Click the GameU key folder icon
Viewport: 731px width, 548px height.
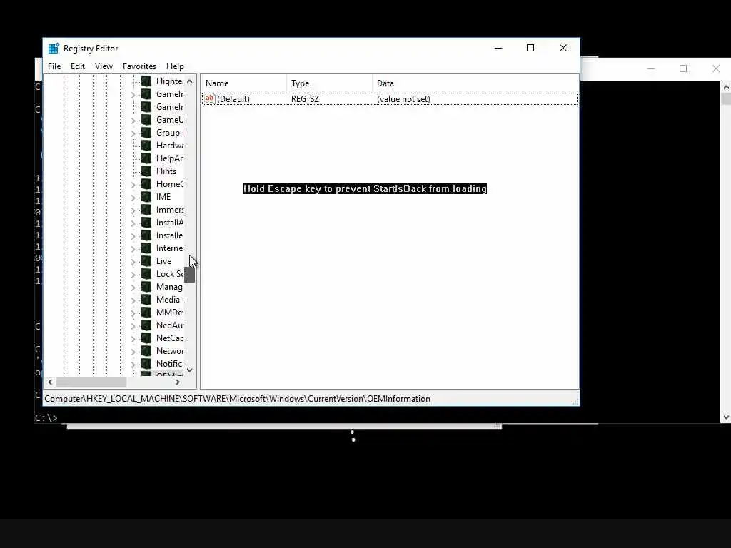coord(146,120)
